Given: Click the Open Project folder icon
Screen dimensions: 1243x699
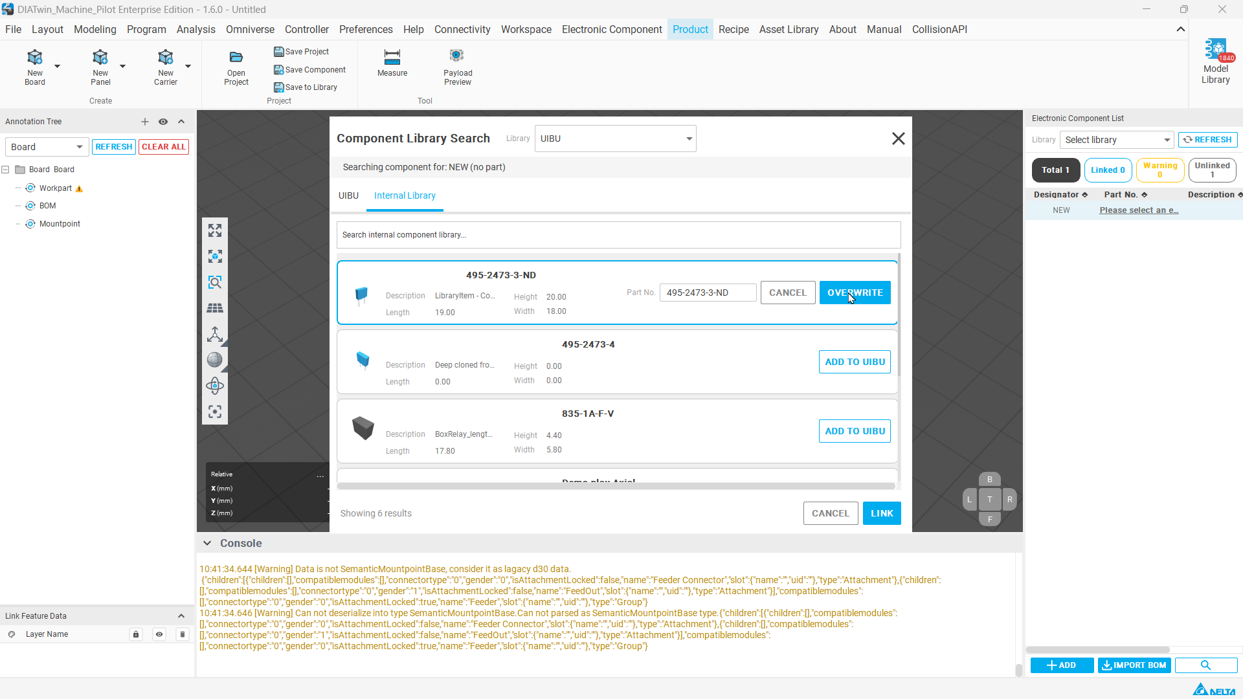Looking at the screenshot, I should coord(236,57).
